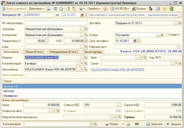Click the calculator icon in USD field

[86, 41]
